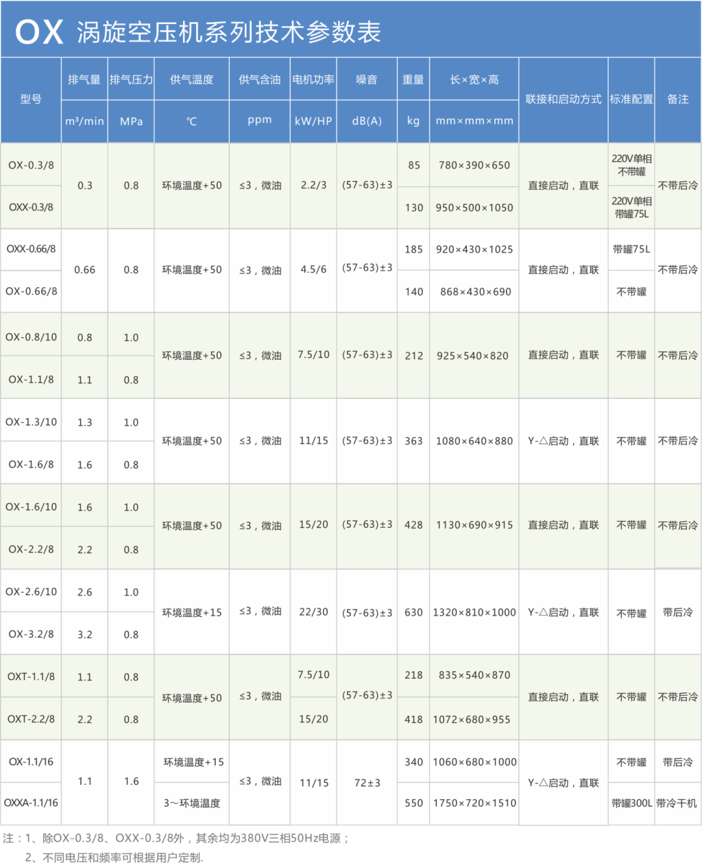Viewport: 702px width, 863px height.
Task: Select the 22/30 motor power cell
Action: point(313,612)
